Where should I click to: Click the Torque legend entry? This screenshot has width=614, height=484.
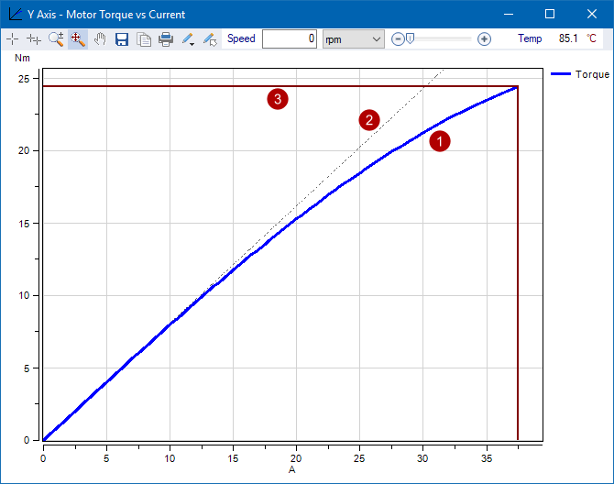(x=580, y=74)
